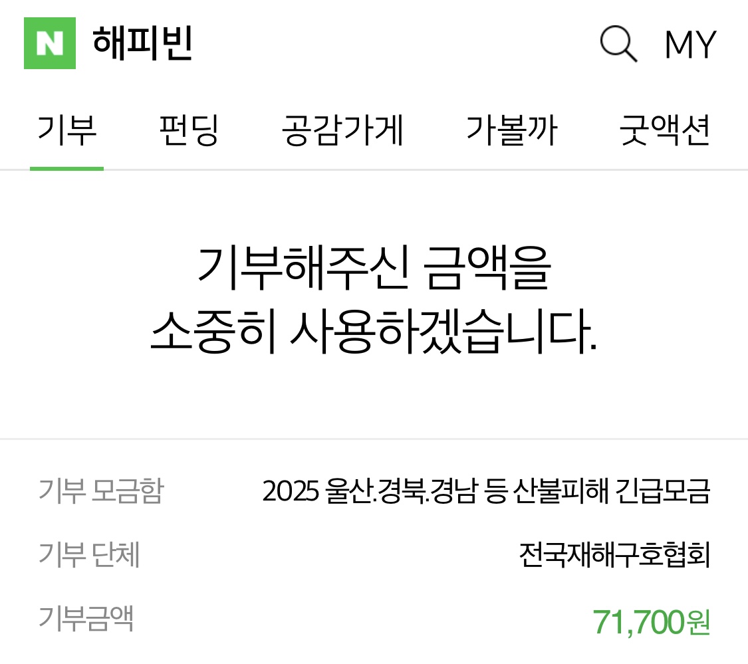Click the 기부 모금함 label
Image resolution: width=748 pixels, height=664 pixels.
(x=101, y=491)
